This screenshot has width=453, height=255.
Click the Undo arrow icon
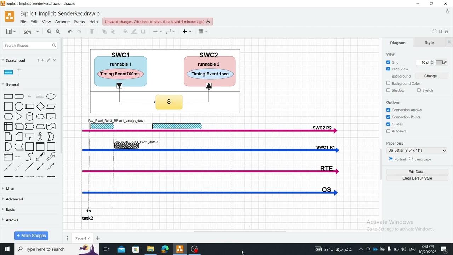[70, 32]
